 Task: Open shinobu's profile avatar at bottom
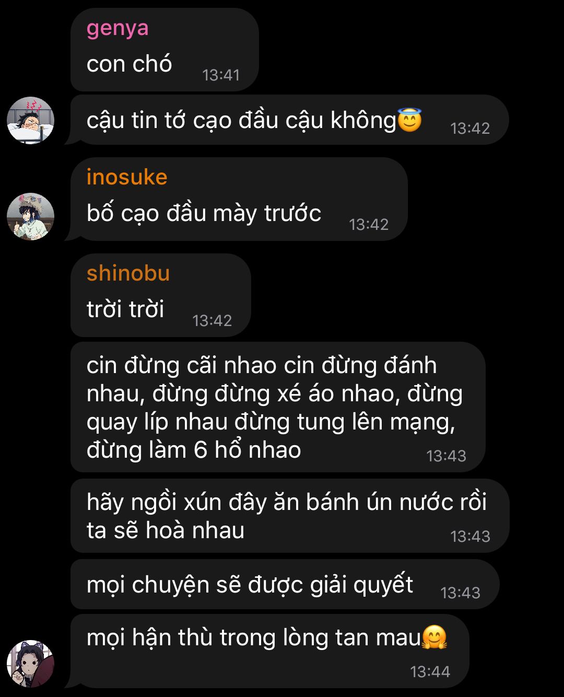pos(30,664)
